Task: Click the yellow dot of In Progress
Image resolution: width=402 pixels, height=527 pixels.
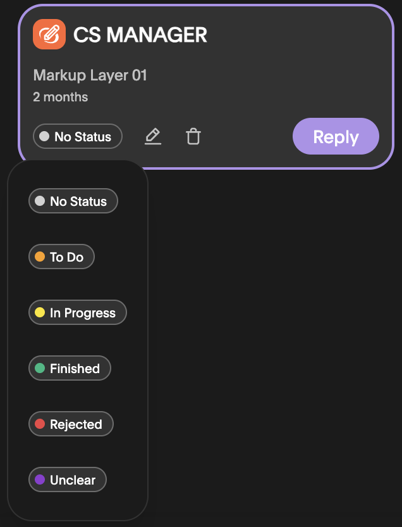Action: (40, 312)
